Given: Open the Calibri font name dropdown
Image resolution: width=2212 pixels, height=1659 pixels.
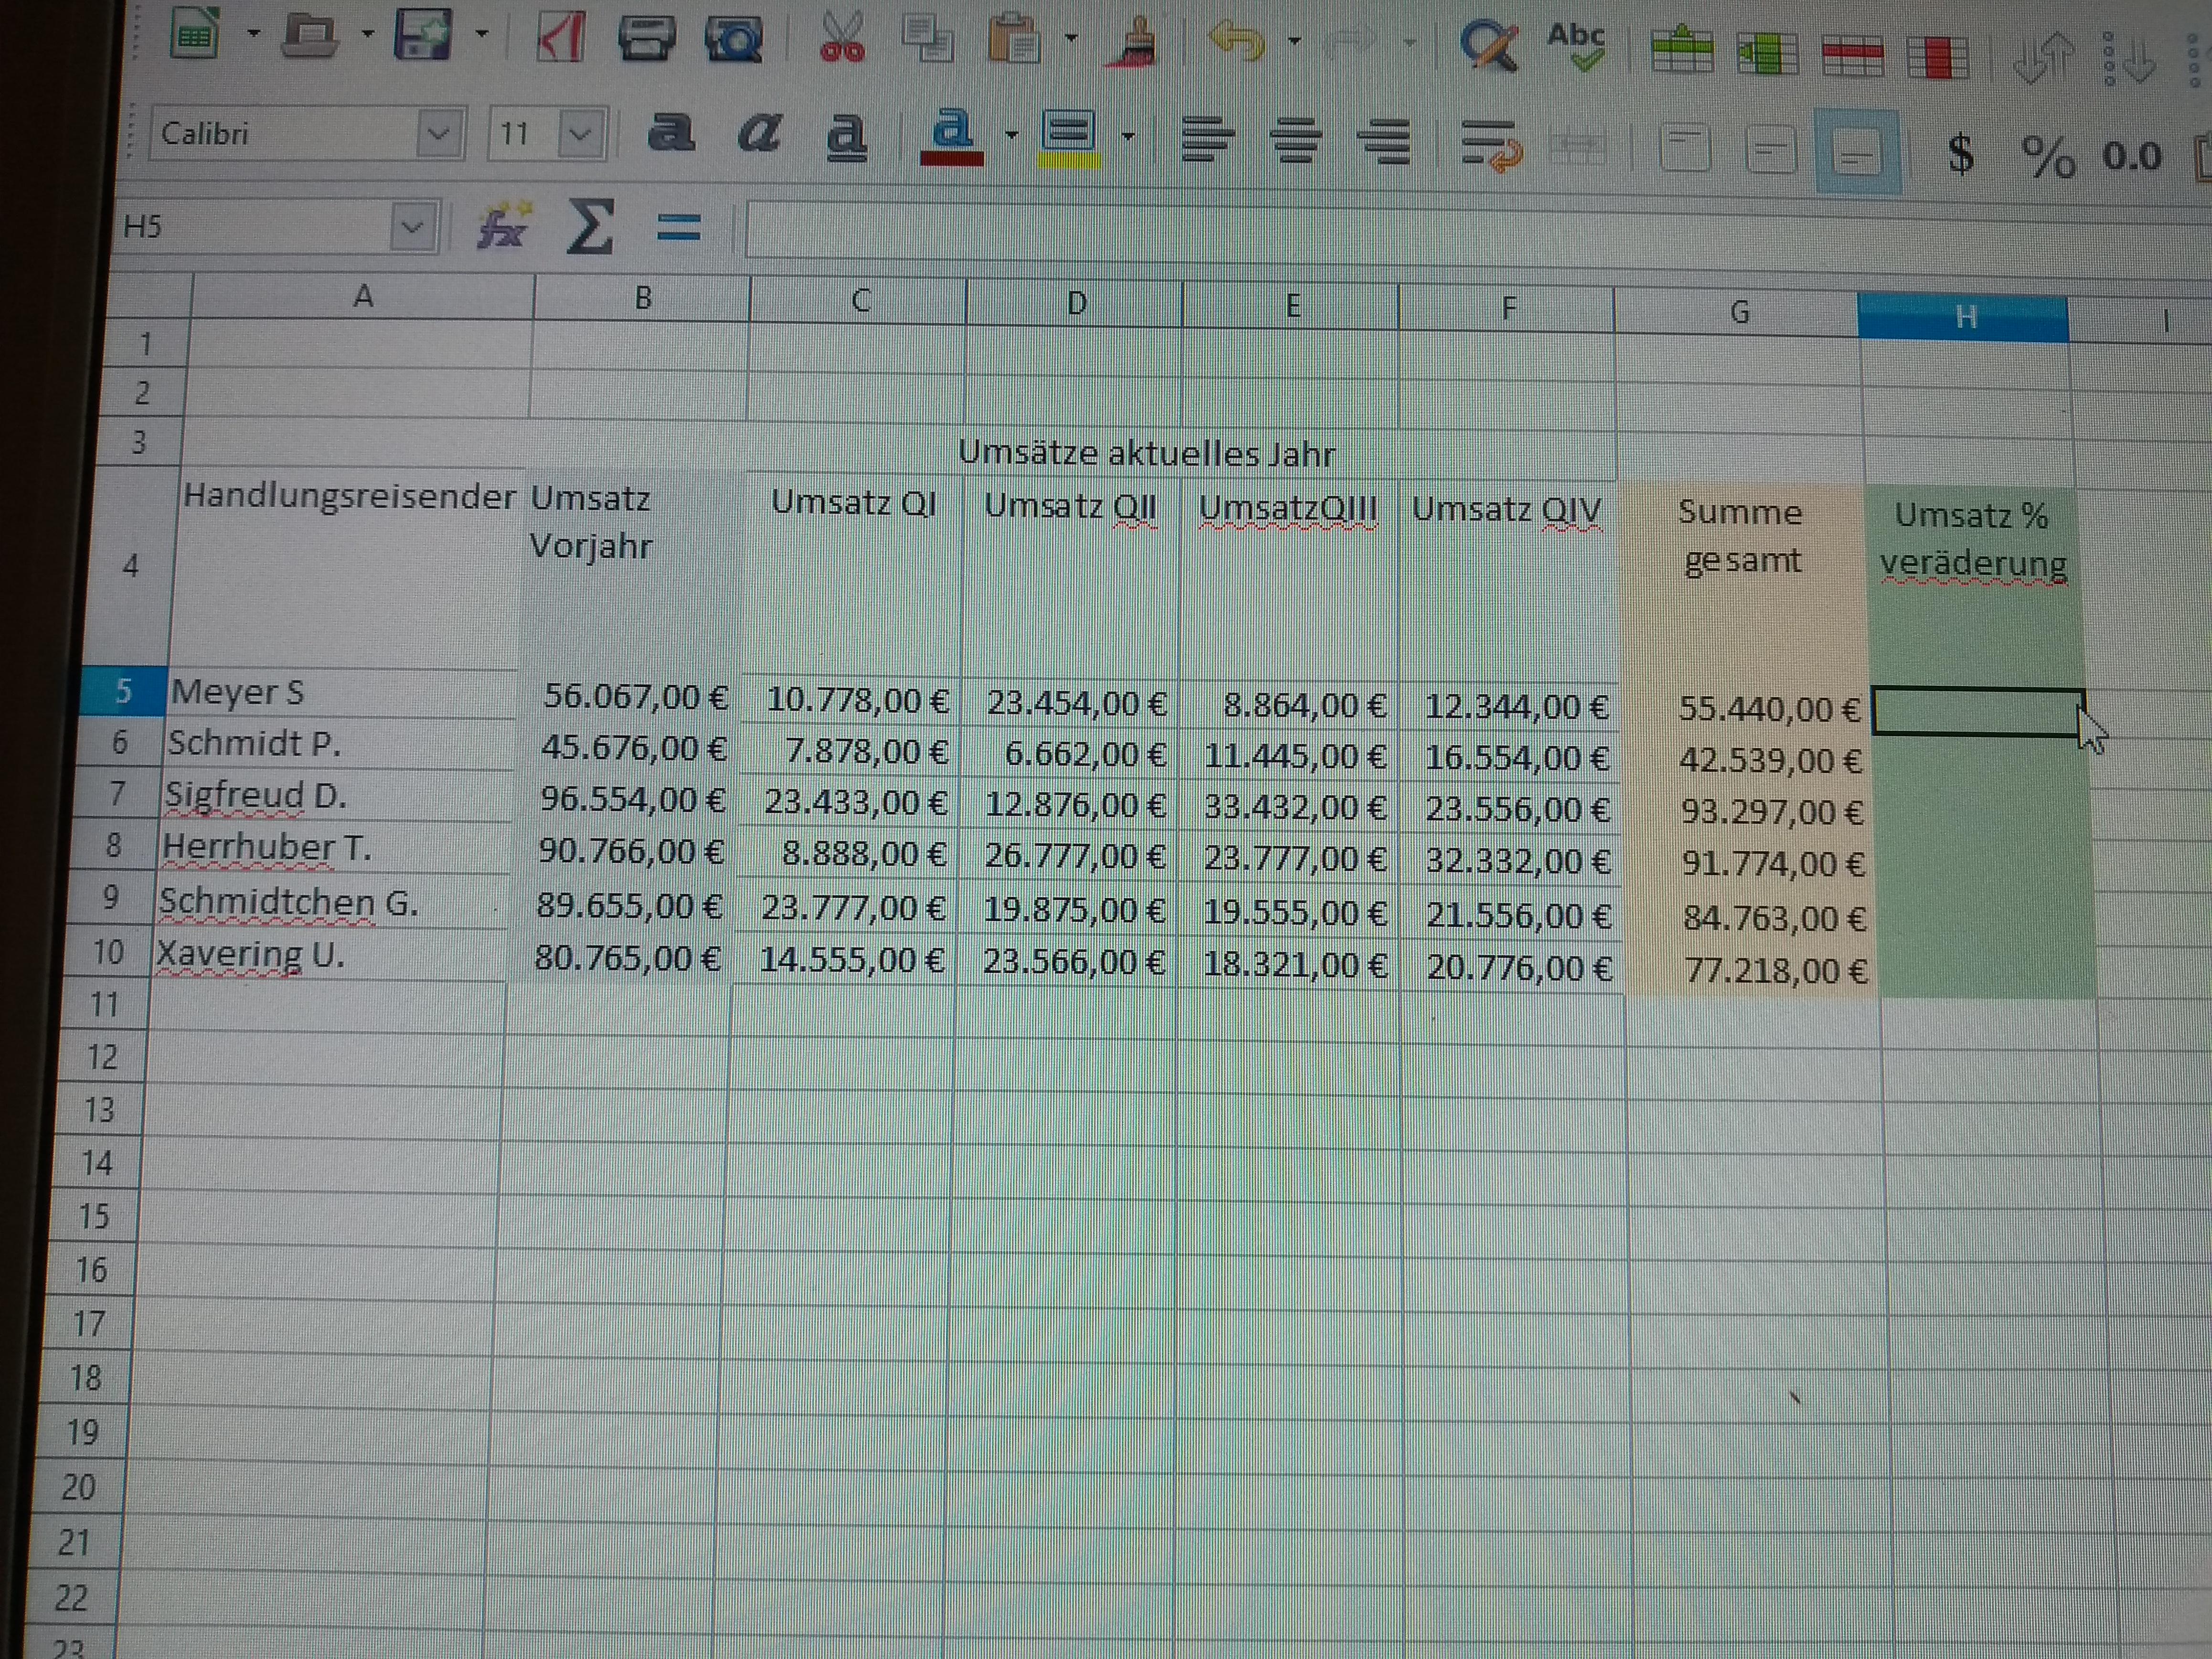Looking at the screenshot, I should [x=438, y=133].
